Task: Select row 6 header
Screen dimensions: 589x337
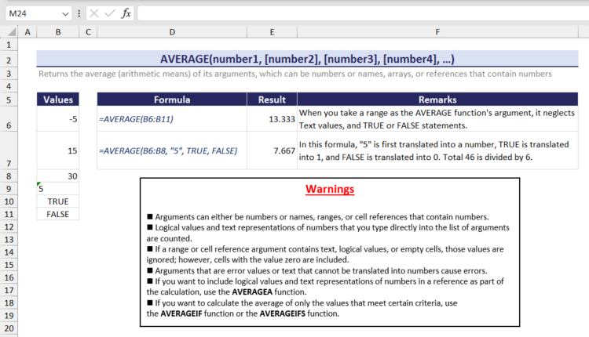Action: coord(9,119)
